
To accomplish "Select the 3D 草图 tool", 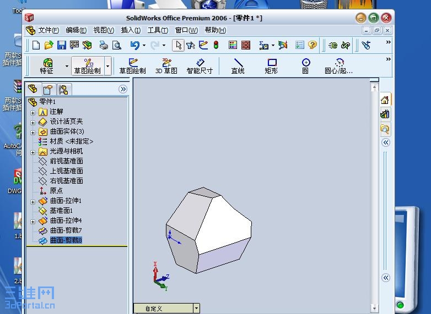I will pyautogui.click(x=166, y=66).
